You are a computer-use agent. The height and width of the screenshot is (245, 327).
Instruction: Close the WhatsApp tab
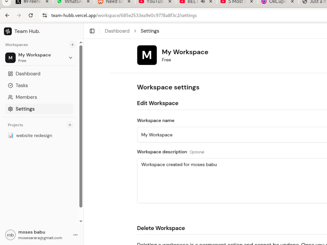point(88,2)
